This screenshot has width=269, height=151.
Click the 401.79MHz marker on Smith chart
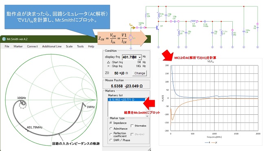[x=28, y=131]
